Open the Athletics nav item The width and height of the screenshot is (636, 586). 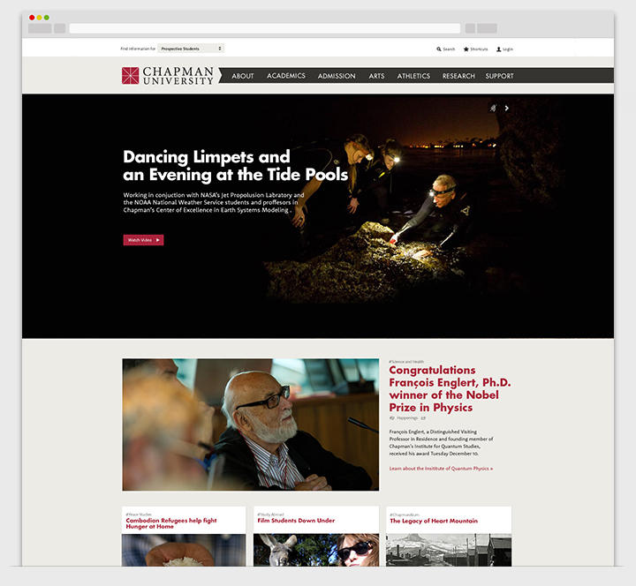(413, 76)
